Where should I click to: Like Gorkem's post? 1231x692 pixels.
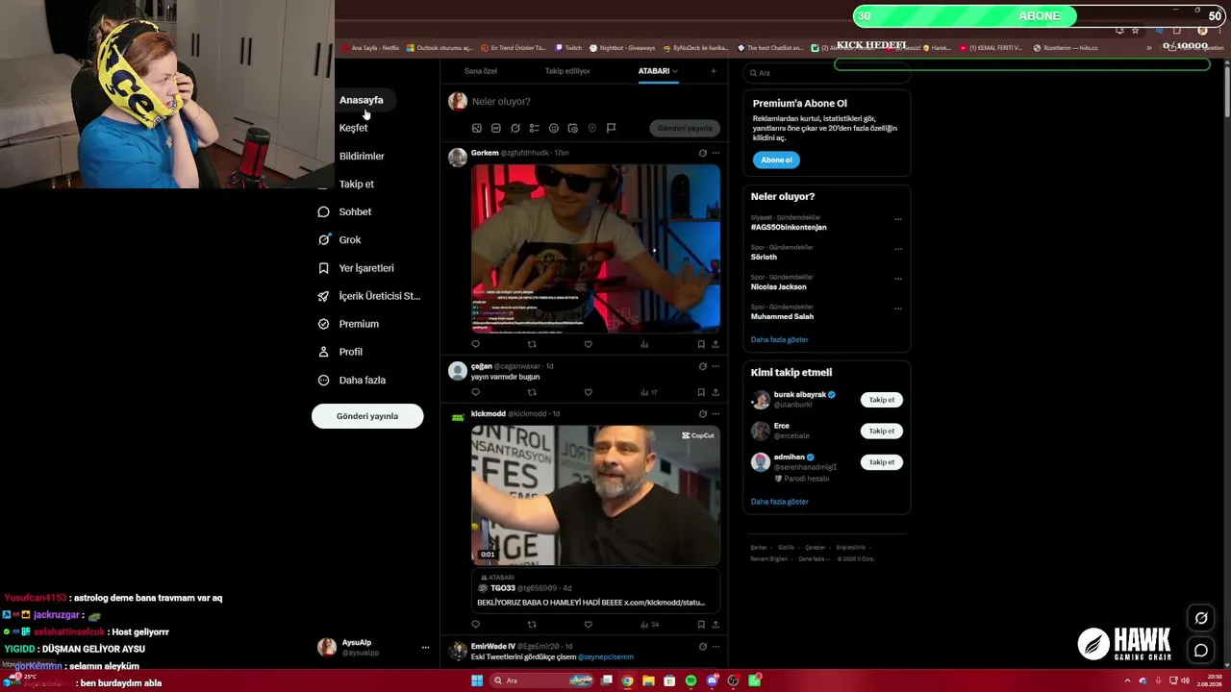[588, 344]
